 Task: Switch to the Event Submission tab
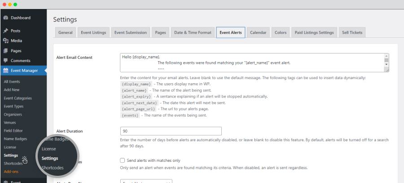pos(131,32)
